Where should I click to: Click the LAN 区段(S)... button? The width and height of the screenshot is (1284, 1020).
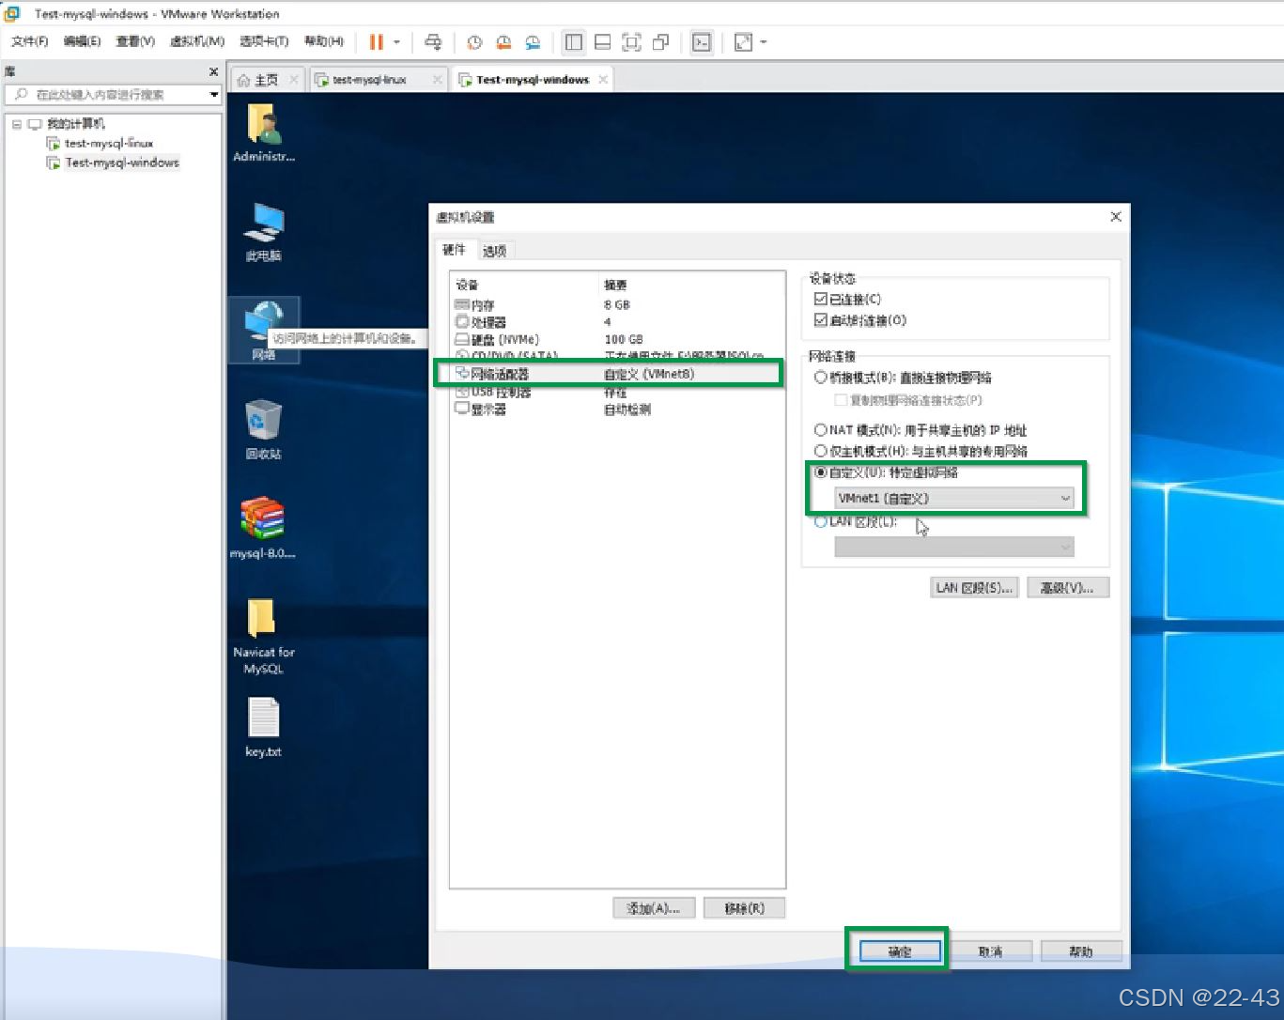[974, 588]
